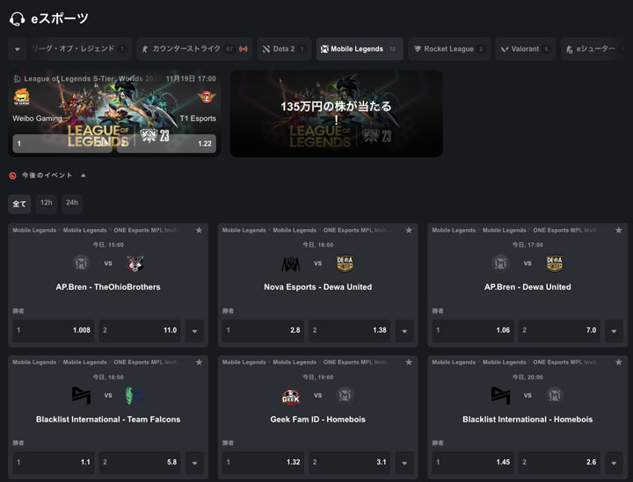Select the カウンターストライク tab
The width and height of the screenshot is (633, 482).
(x=194, y=49)
